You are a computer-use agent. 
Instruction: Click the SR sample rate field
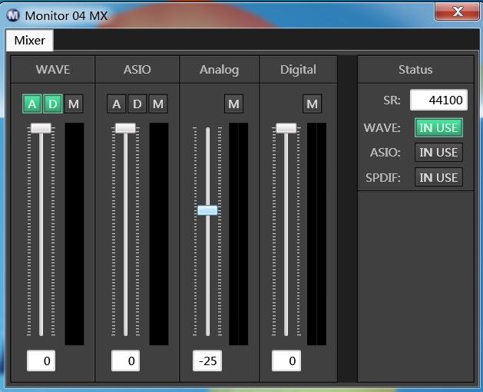[438, 100]
